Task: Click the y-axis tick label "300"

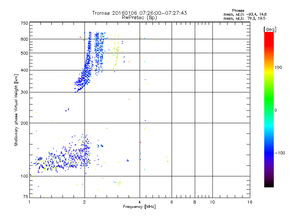Action: [24, 92]
